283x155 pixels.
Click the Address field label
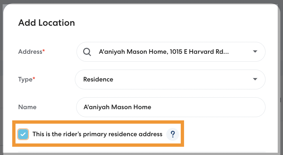pyautogui.click(x=30, y=52)
